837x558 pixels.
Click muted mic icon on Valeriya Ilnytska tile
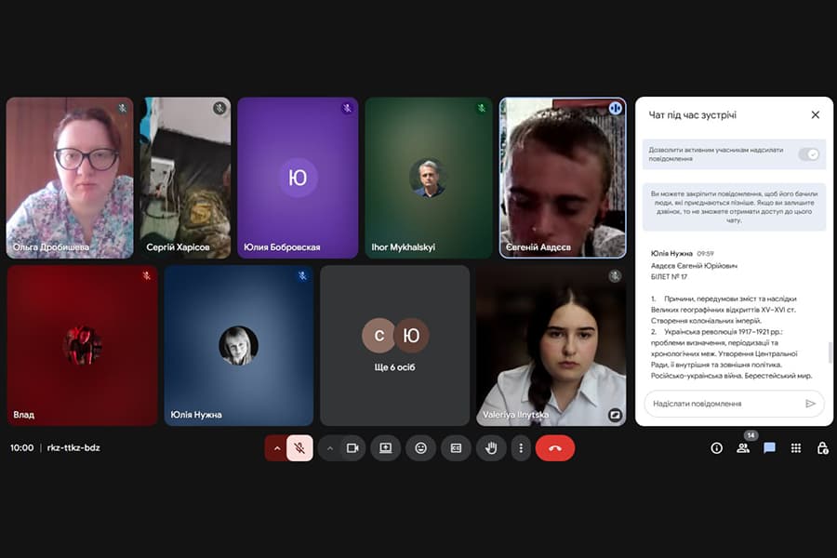pyautogui.click(x=615, y=276)
